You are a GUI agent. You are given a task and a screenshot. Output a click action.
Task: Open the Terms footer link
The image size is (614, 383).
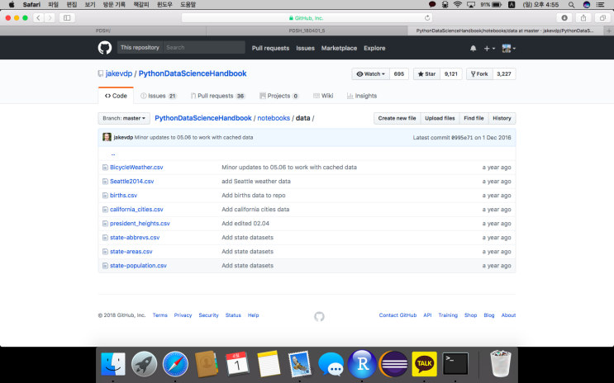click(x=159, y=315)
